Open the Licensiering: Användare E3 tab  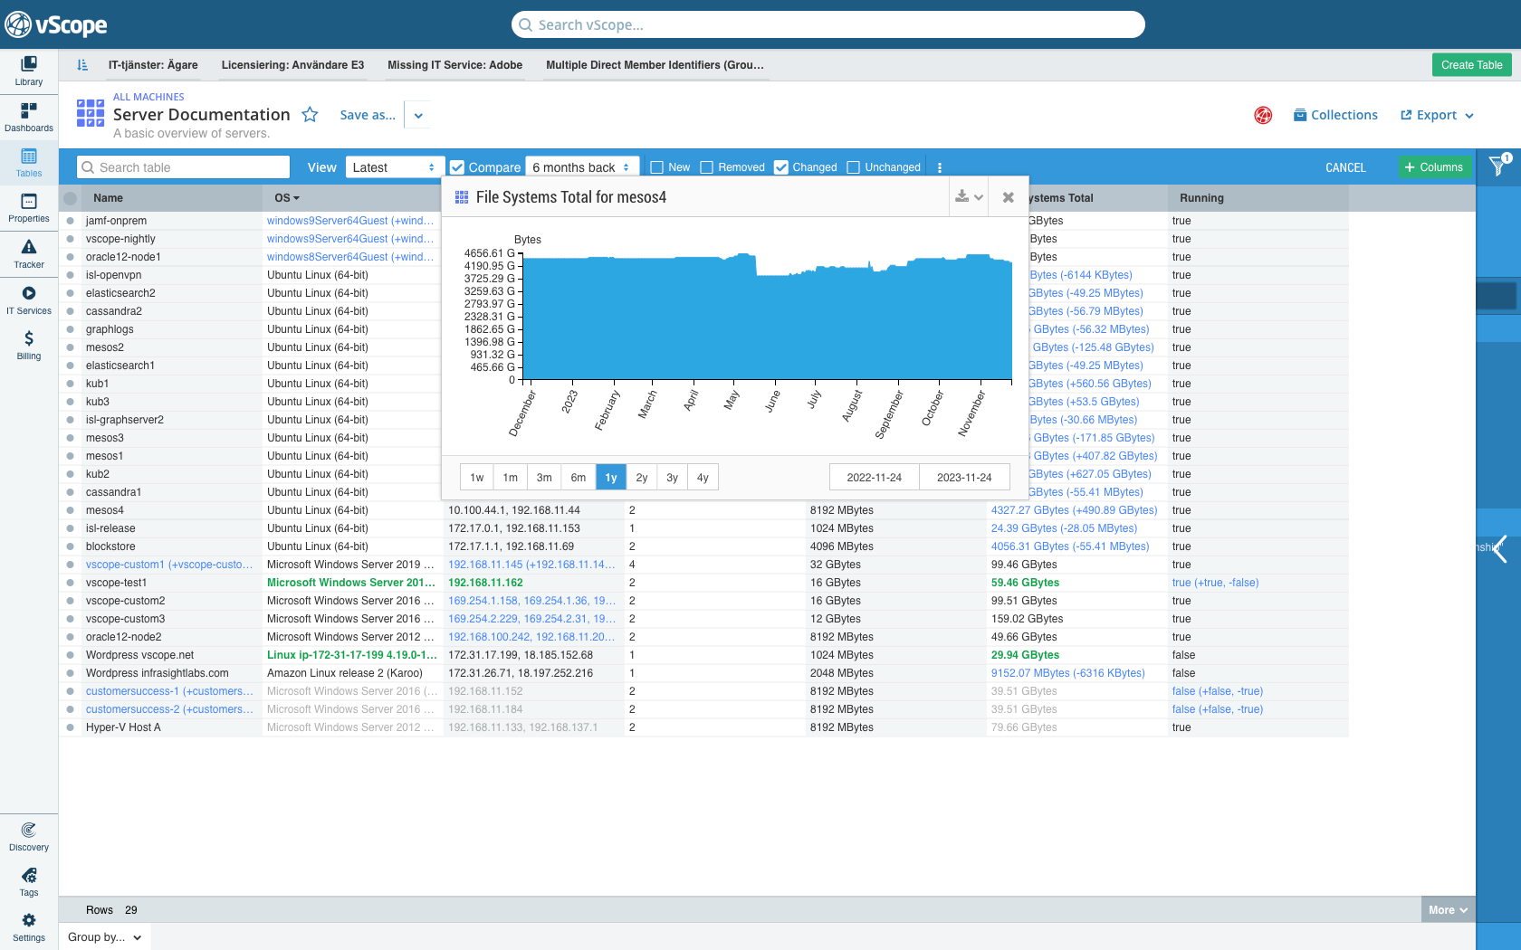292,65
